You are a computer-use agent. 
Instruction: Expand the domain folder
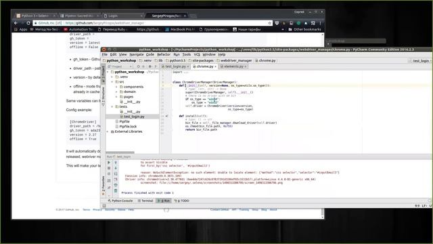tap(116, 92)
